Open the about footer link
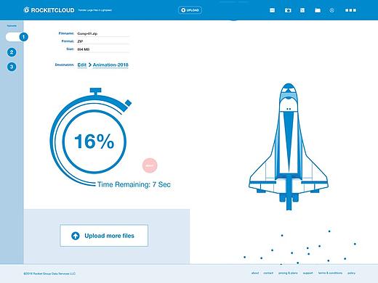 click(x=255, y=273)
